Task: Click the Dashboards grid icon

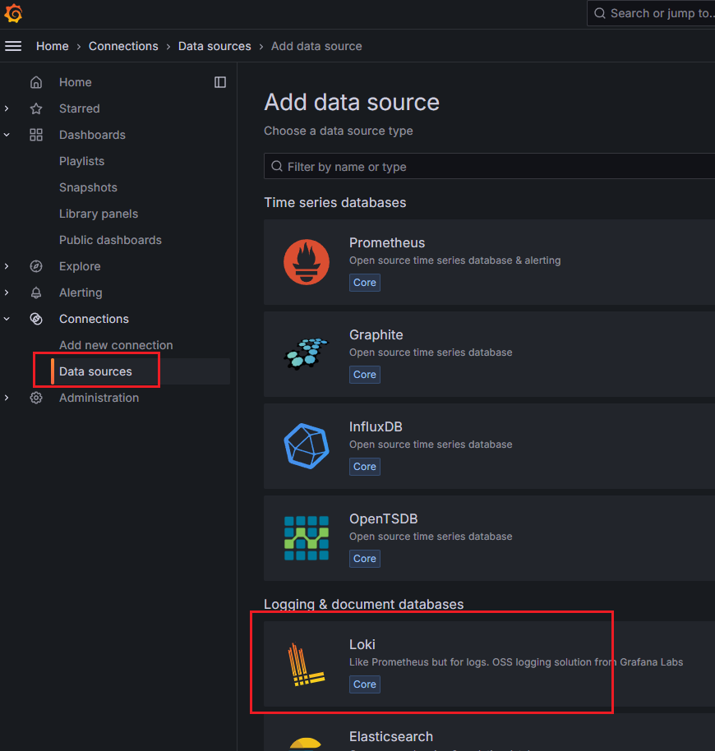Action: (x=36, y=135)
